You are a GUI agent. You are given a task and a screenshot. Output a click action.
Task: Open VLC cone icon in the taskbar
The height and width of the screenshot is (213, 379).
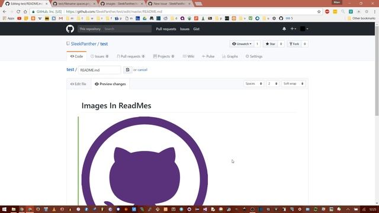click(x=54, y=209)
